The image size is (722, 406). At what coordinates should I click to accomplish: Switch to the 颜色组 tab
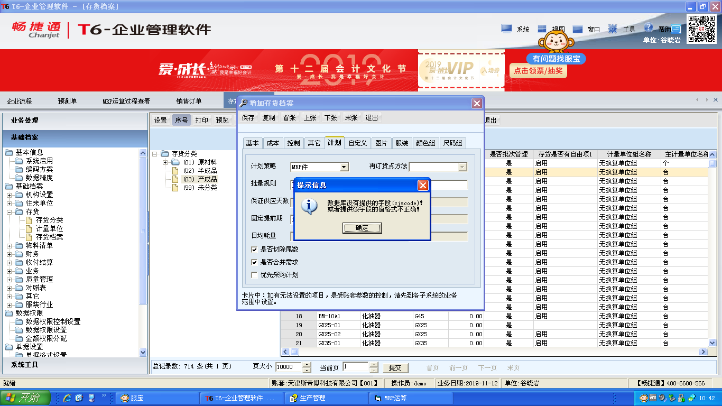click(x=425, y=143)
